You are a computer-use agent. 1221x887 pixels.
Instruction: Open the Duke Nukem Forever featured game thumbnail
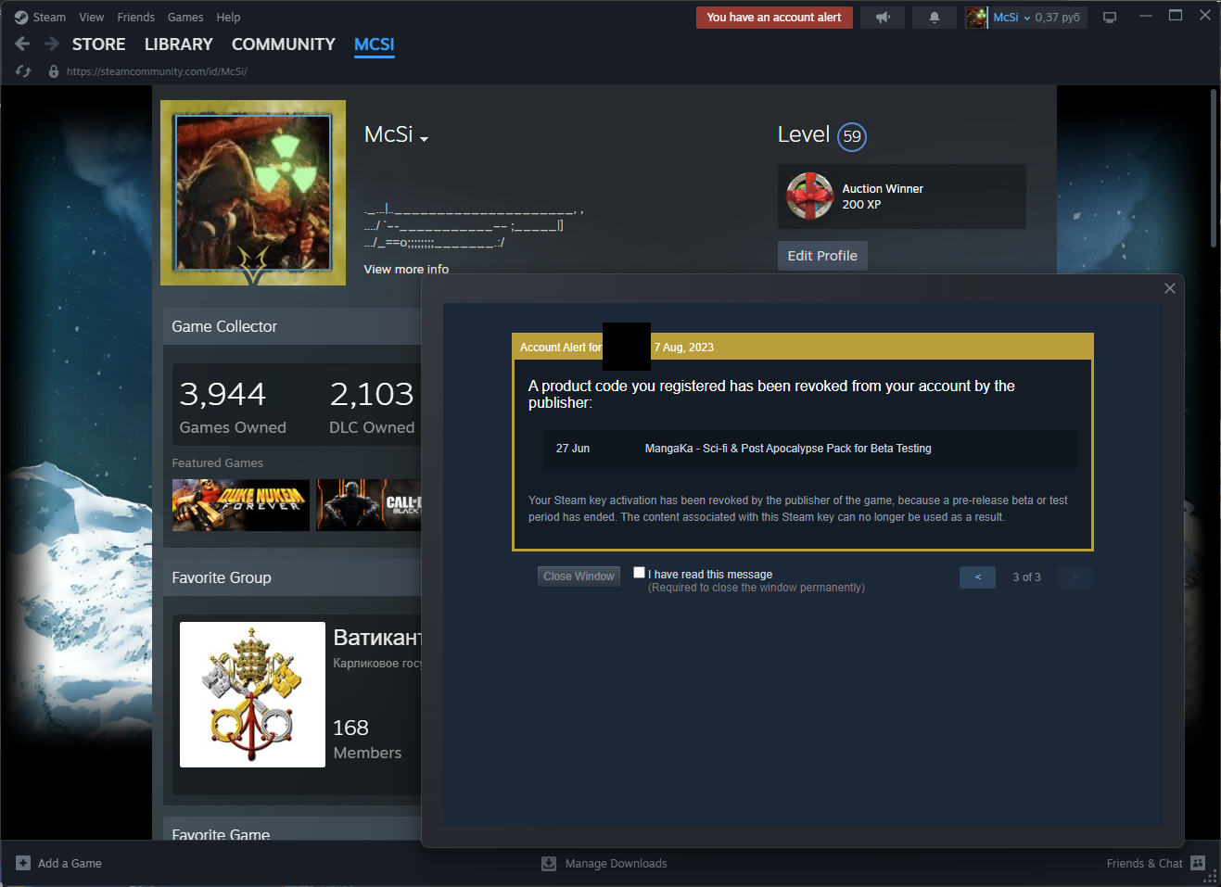click(240, 505)
